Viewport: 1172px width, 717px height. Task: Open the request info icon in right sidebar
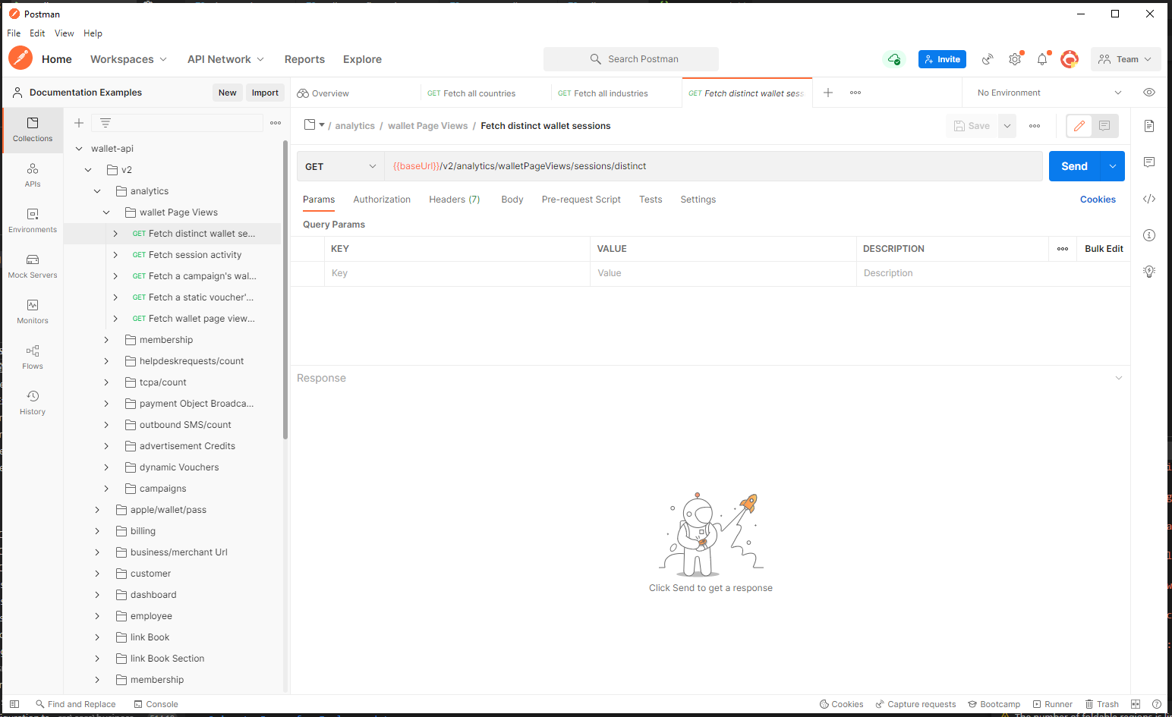tap(1149, 235)
